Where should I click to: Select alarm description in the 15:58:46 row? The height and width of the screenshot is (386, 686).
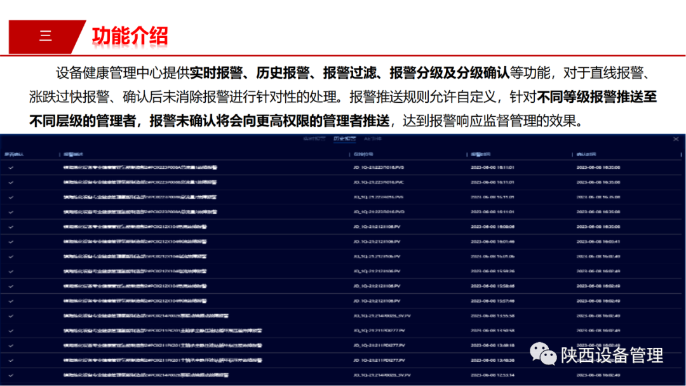tap(135, 286)
